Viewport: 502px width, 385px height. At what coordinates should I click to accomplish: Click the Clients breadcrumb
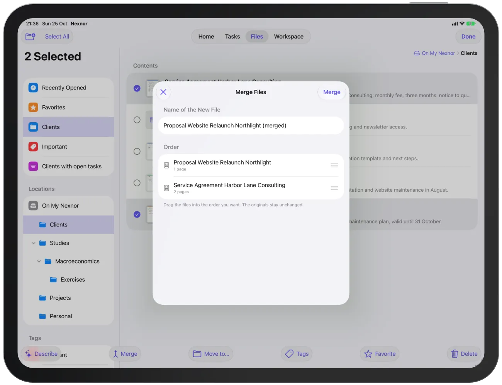(x=469, y=53)
